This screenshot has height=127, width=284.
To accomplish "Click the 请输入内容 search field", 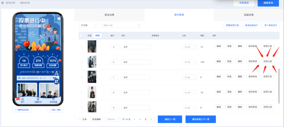I will click(x=121, y=25).
